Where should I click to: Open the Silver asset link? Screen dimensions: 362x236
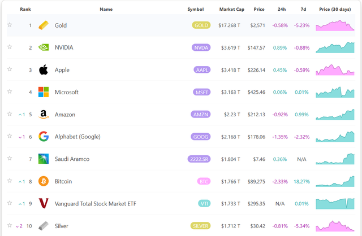62,226
